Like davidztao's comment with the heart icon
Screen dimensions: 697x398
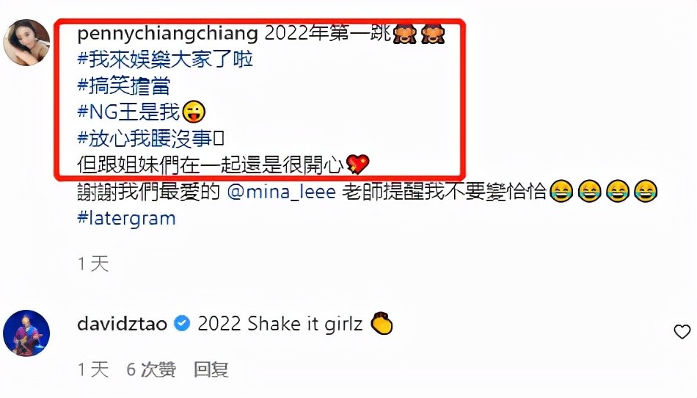tap(682, 332)
